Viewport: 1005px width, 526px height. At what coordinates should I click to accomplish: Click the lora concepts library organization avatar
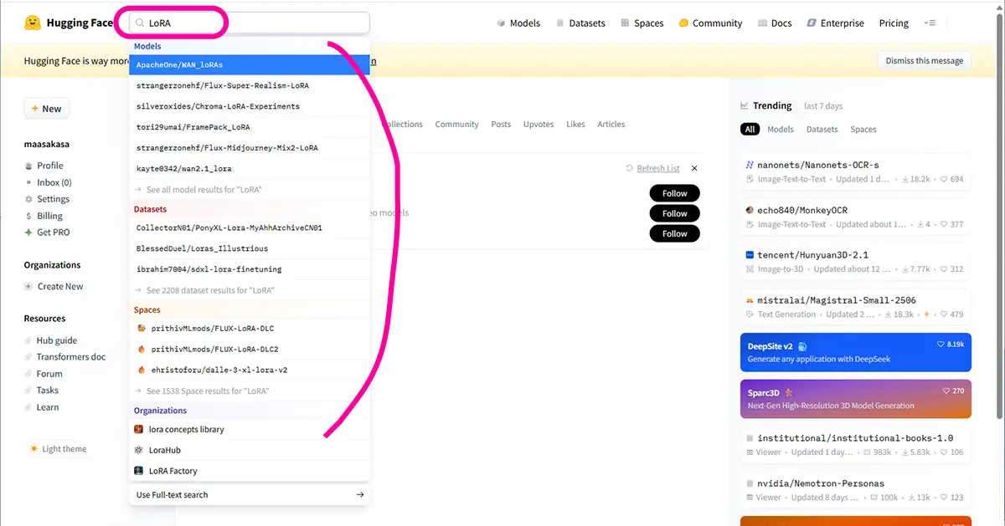click(x=140, y=429)
